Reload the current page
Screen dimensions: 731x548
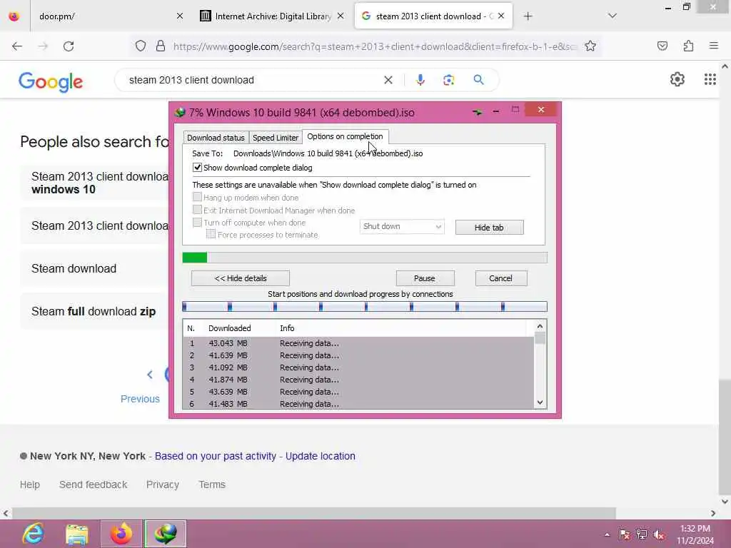[x=69, y=46]
